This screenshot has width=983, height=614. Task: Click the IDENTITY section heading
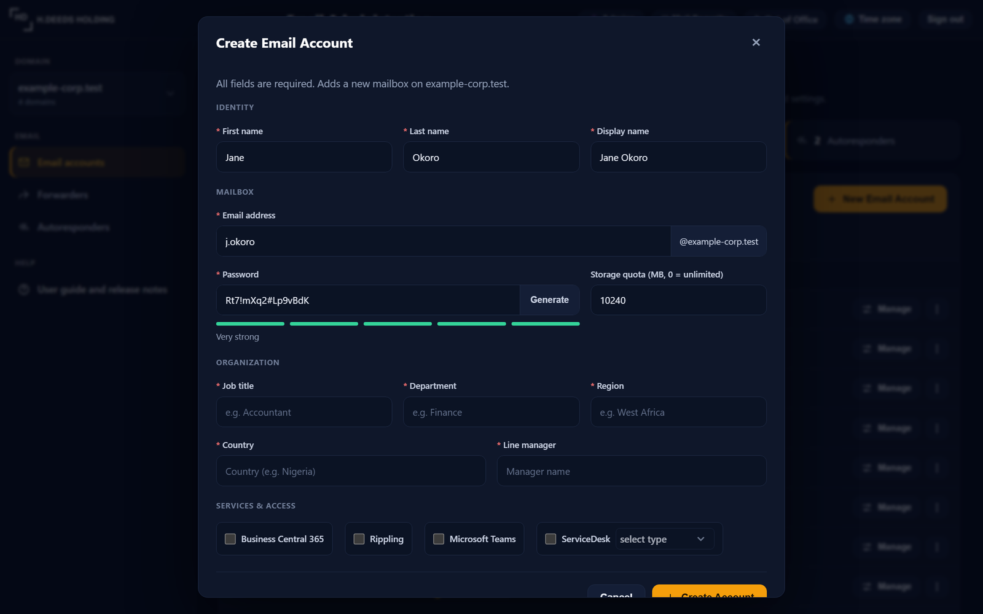(x=235, y=107)
